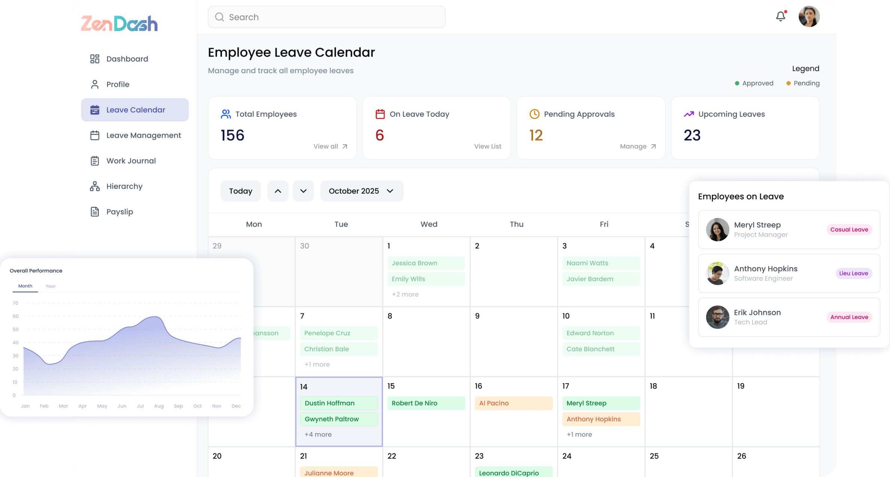Select the Dashboard icon in sidebar
Image resolution: width=890 pixels, height=477 pixels.
pyautogui.click(x=94, y=59)
